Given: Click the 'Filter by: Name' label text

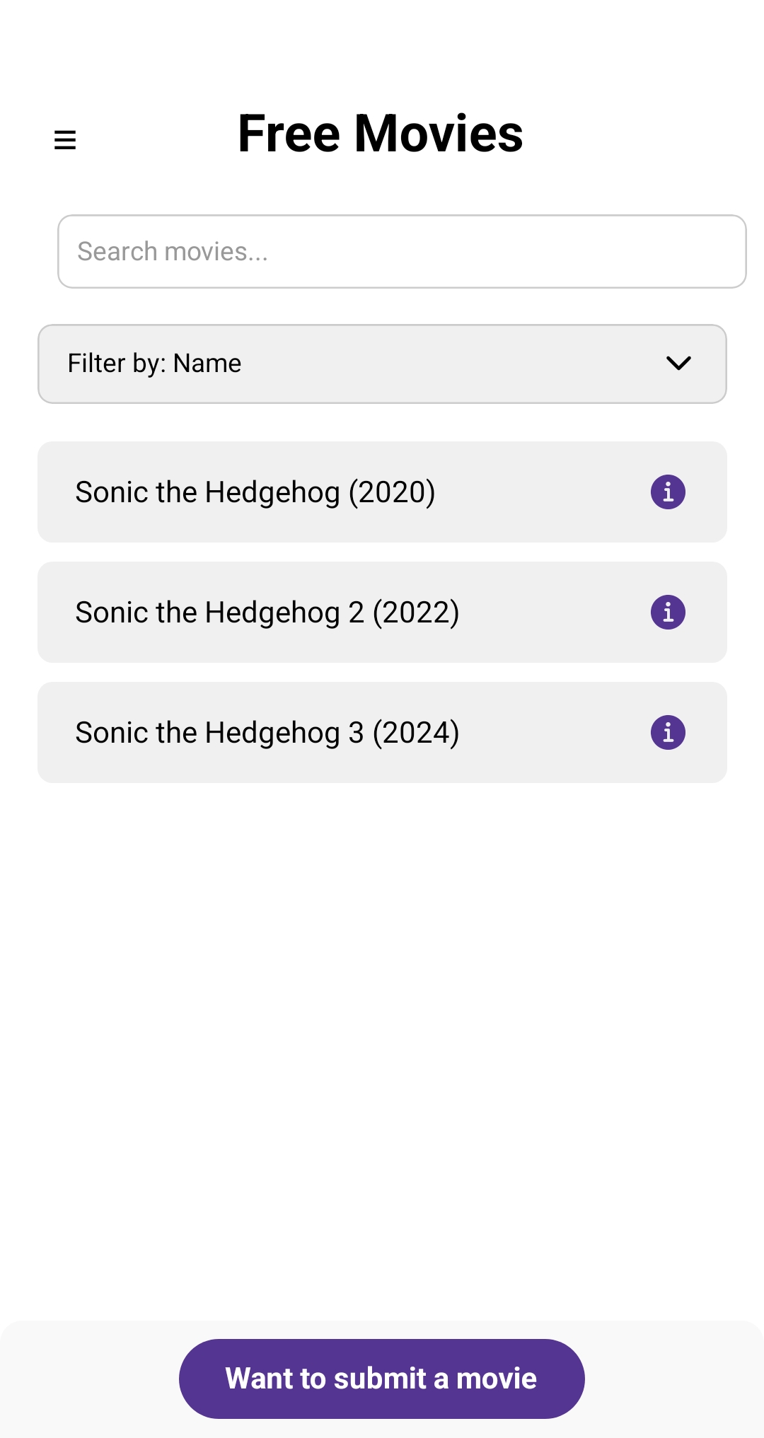Looking at the screenshot, I should click(154, 363).
